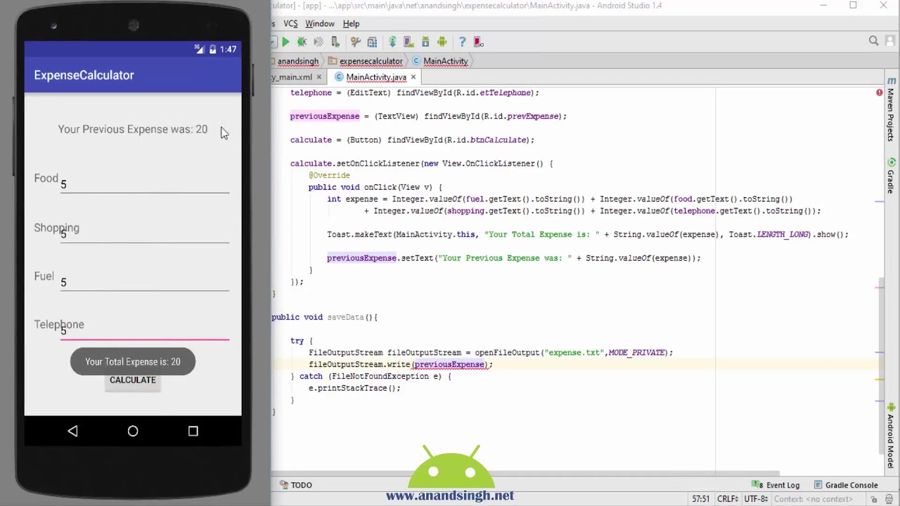The width and height of the screenshot is (900, 506).
Task: Click "Your Previous Expense was: 20" text
Action: 133,129
